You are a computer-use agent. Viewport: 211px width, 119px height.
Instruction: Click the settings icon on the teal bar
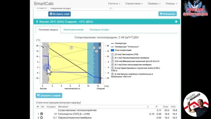coord(176,21)
